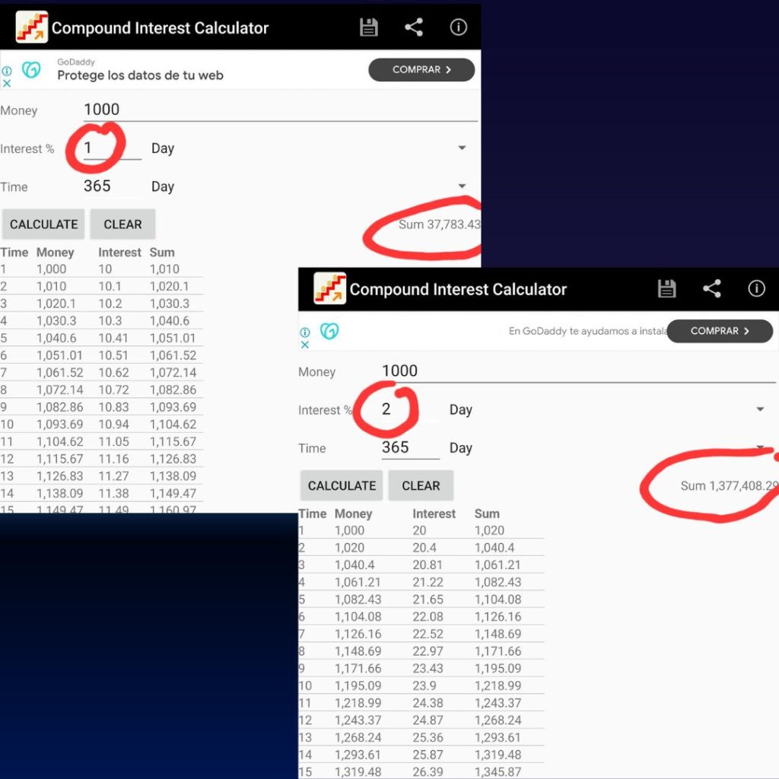Expand the Day dropdown beside the 2% interest field

759,410
